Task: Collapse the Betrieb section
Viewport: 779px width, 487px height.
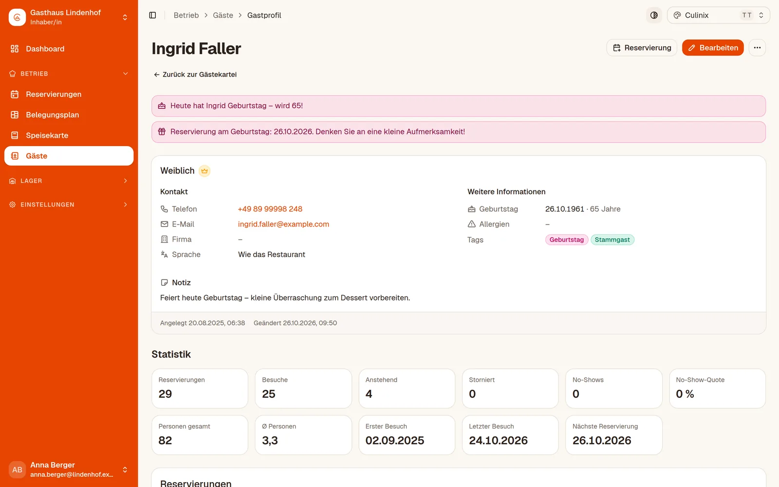Action: [69, 74]
